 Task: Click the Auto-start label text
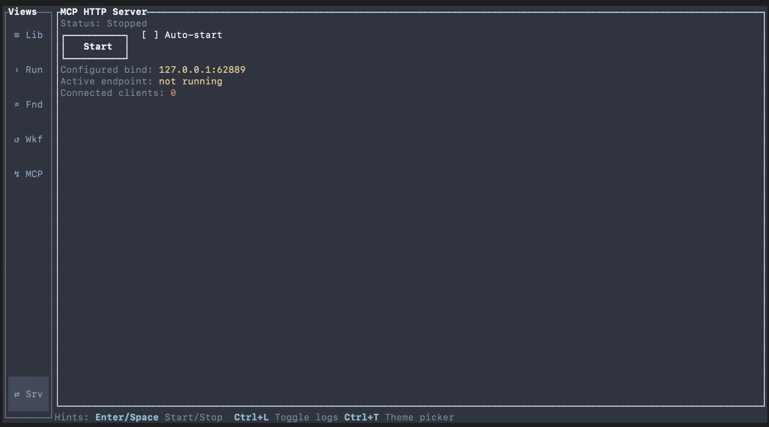[193, 35]
